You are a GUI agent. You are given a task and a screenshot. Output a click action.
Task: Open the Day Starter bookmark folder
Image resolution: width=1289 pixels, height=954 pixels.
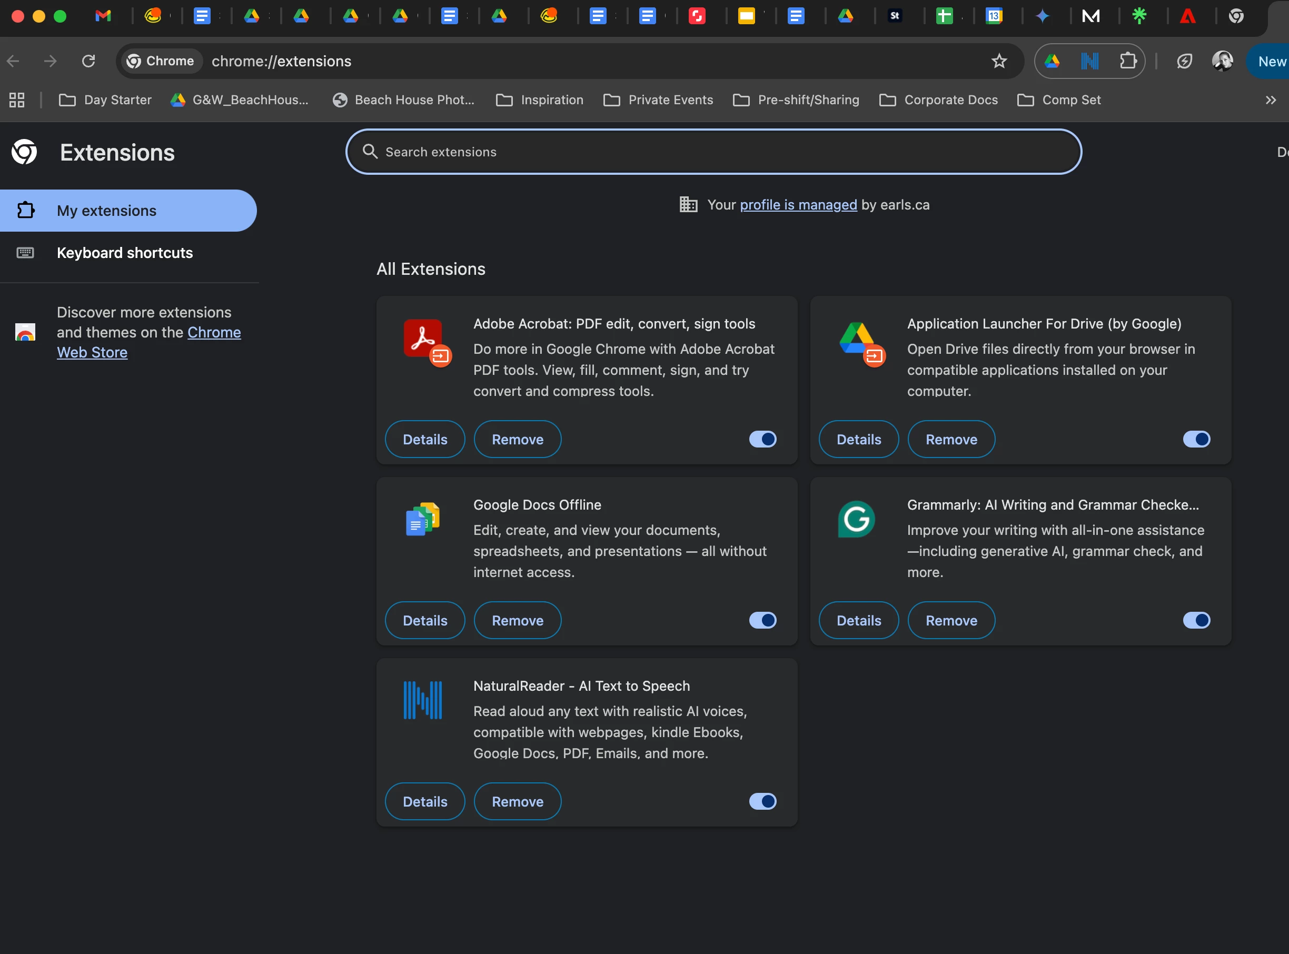point(105,100)
